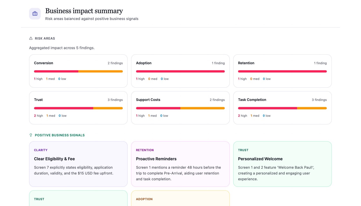Click the warning triangle icon next to Risk Areas
Viewport: 361px width, 206px height.
(x=31, y=38)
